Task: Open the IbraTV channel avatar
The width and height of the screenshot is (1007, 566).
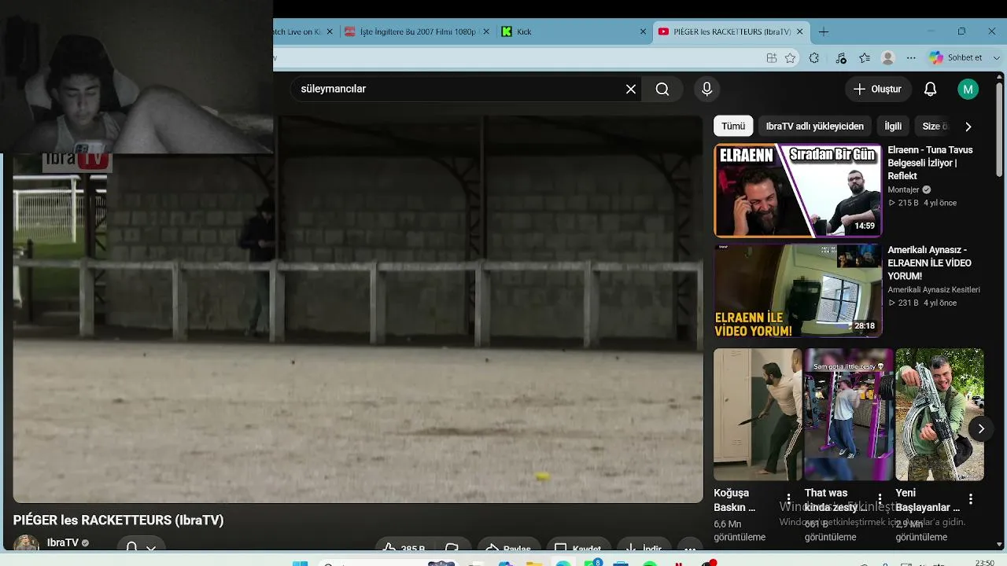Action: 26,543
